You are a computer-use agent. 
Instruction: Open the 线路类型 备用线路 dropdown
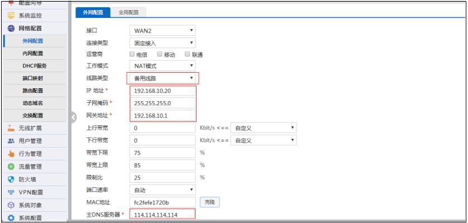[x=163, y=78]
